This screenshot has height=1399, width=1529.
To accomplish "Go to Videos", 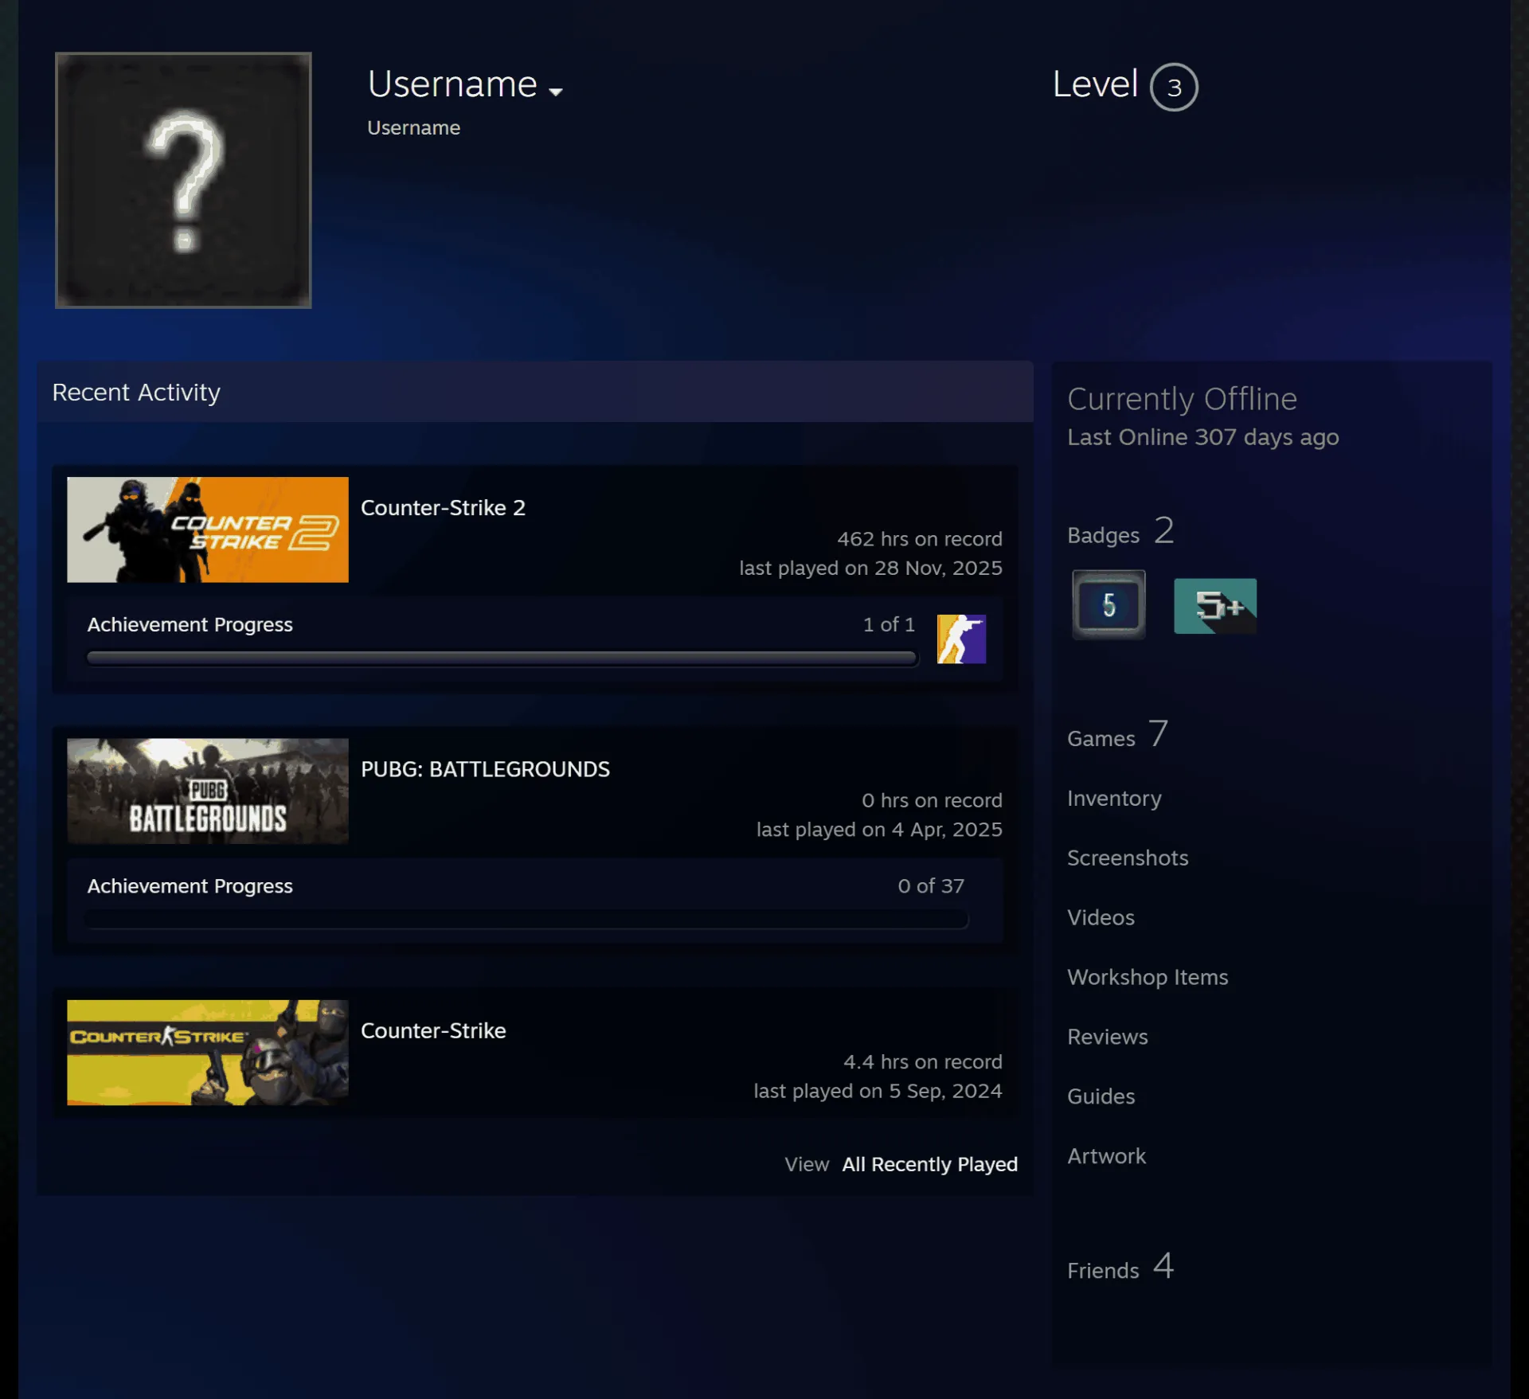I will (x=1101, y=917).
